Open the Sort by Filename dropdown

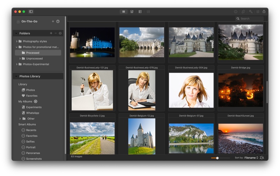pos(251,158)
